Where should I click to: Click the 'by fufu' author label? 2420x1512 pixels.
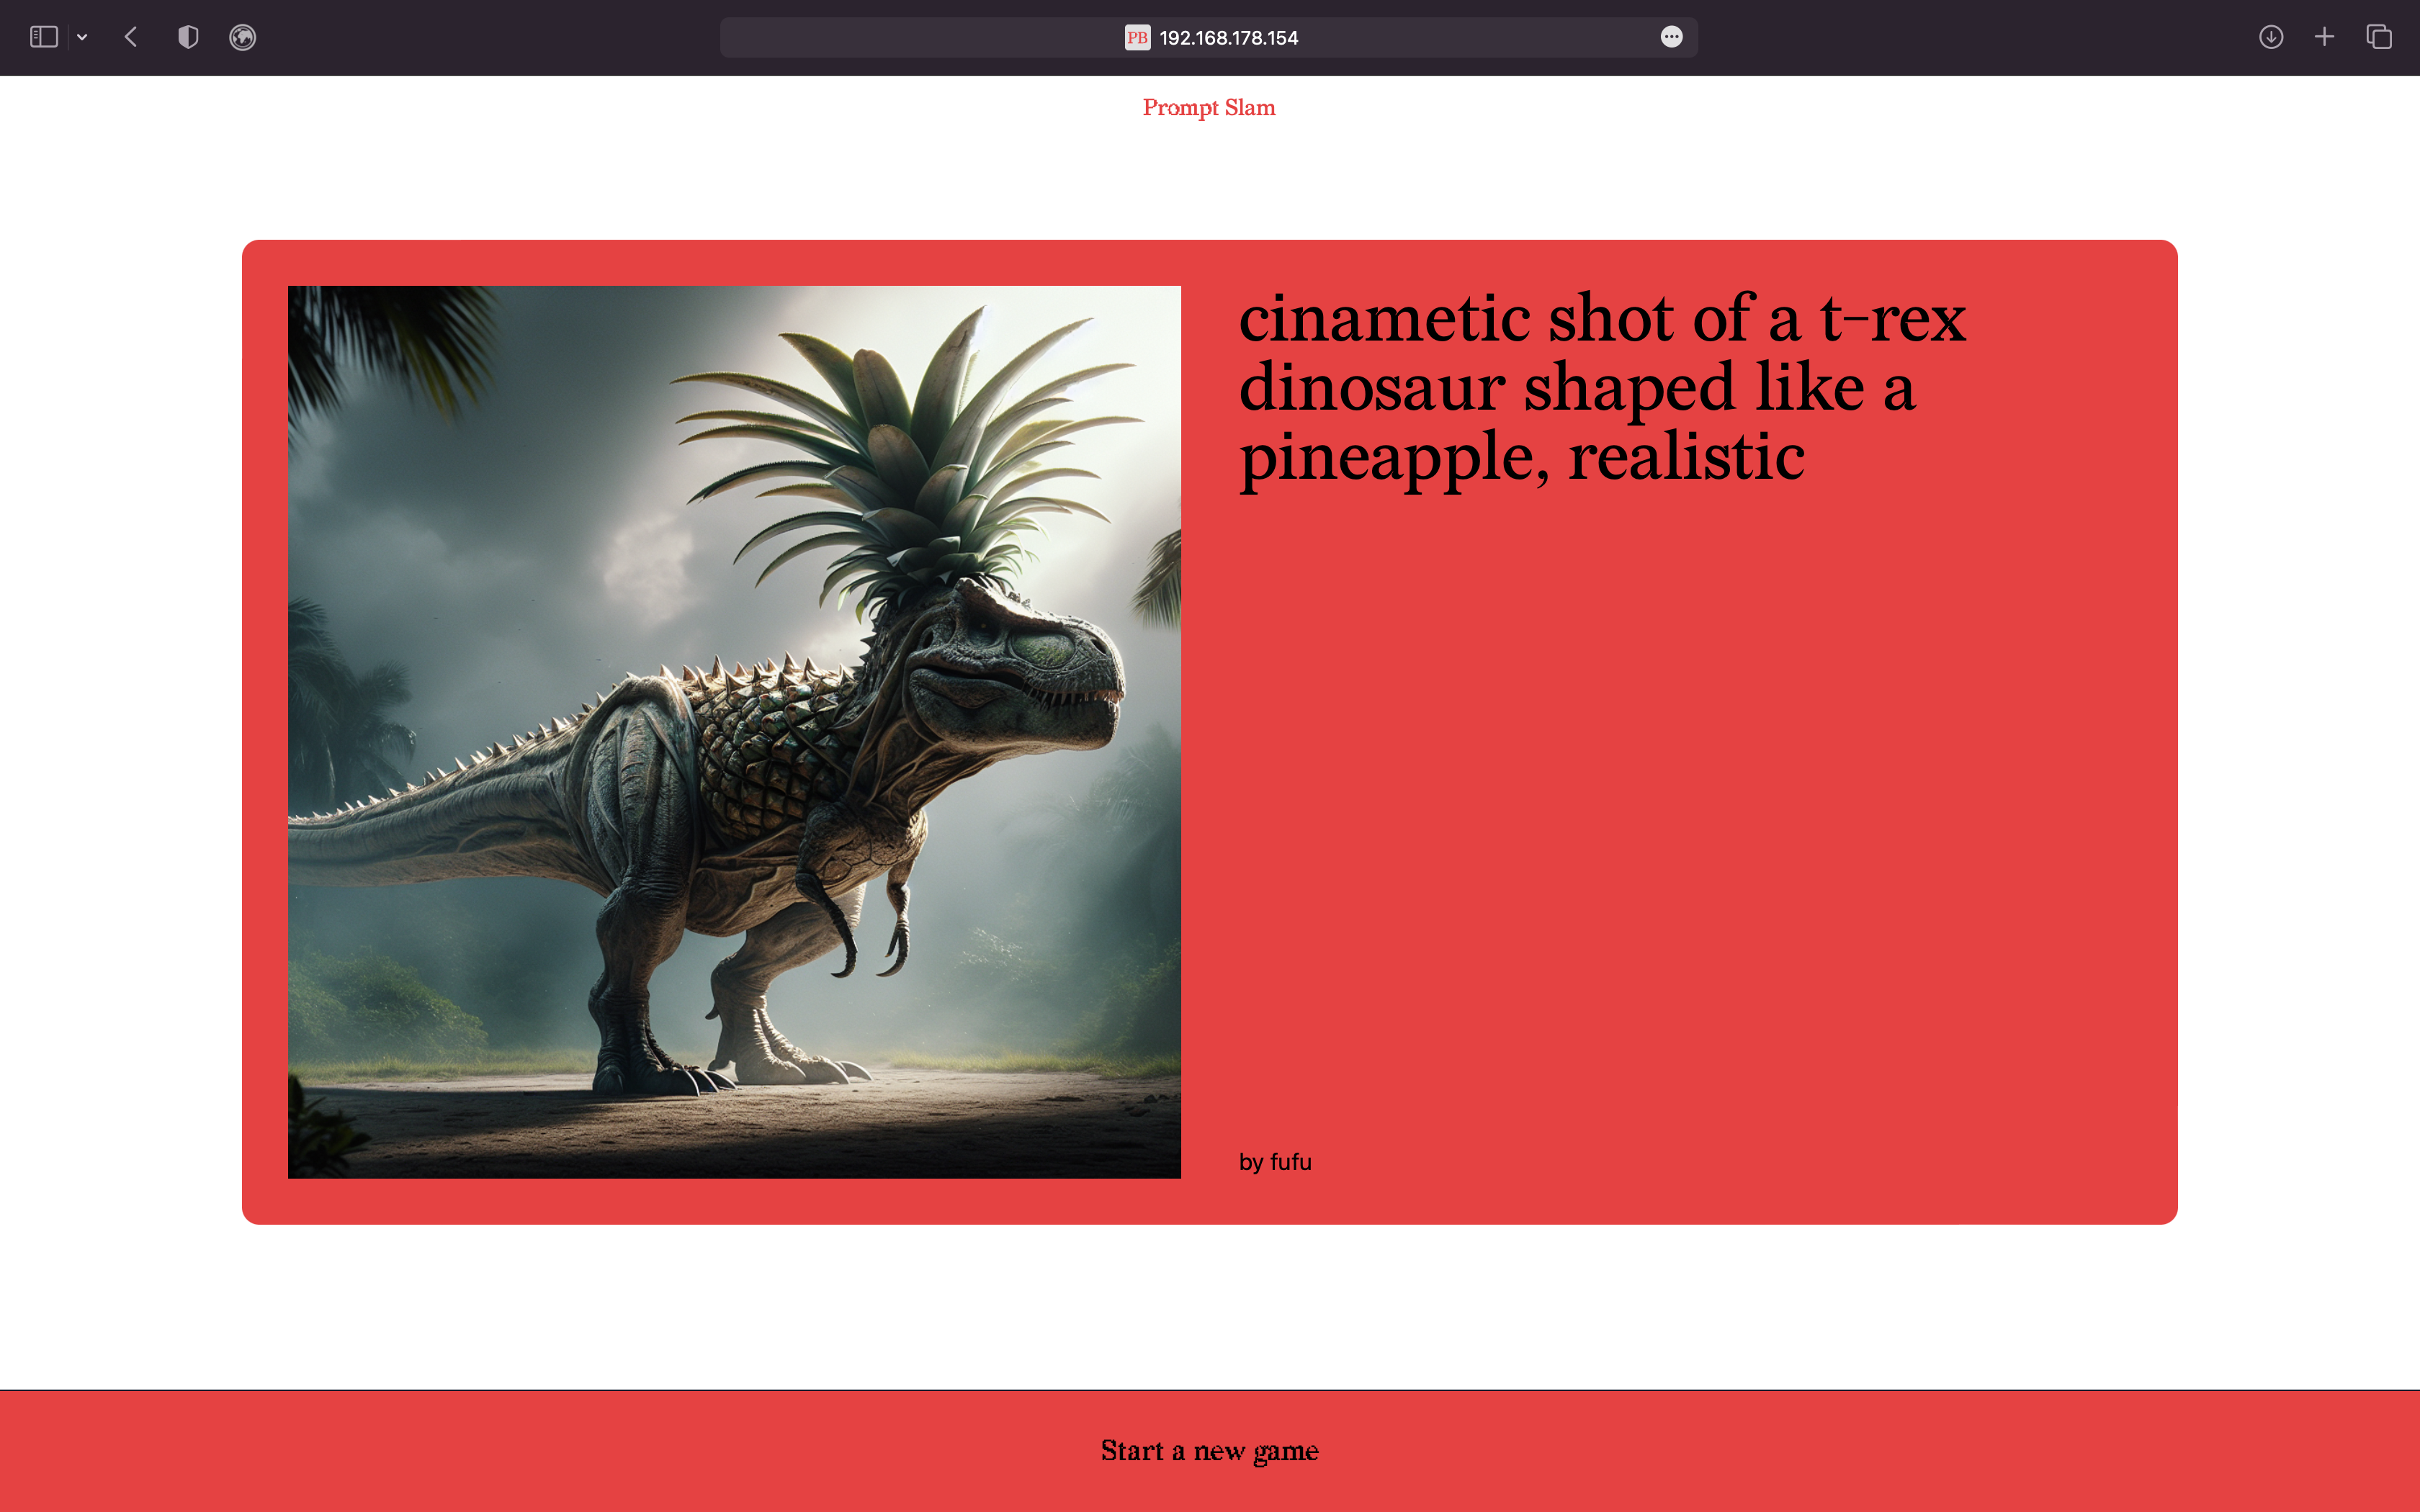[x=1275, y=1162]
